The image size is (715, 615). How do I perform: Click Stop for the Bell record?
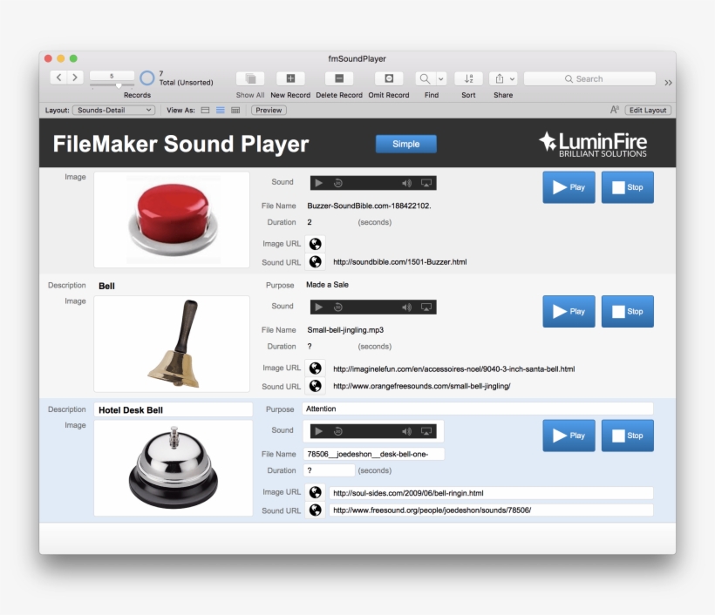[628, 312]
